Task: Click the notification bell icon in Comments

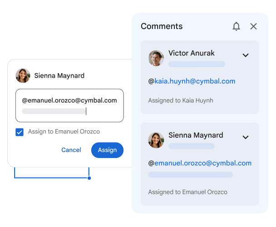Action: point(236,26)
